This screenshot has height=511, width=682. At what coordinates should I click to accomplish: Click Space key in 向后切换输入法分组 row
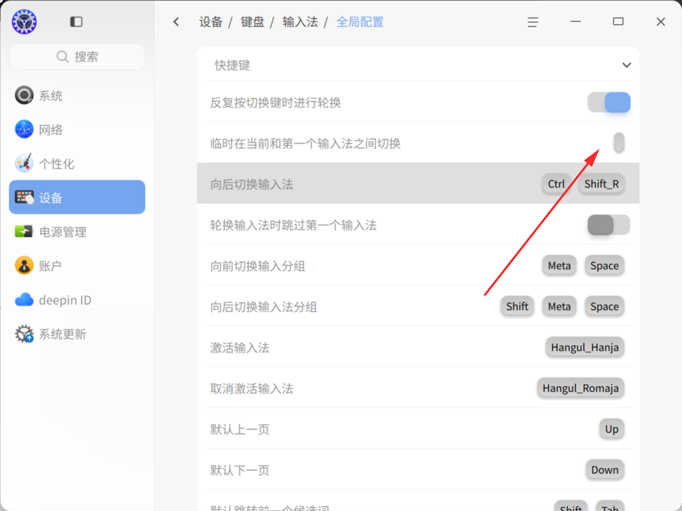[604, 307]
